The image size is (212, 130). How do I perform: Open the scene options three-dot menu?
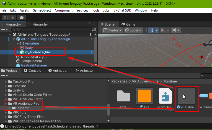tap(91, 35)
